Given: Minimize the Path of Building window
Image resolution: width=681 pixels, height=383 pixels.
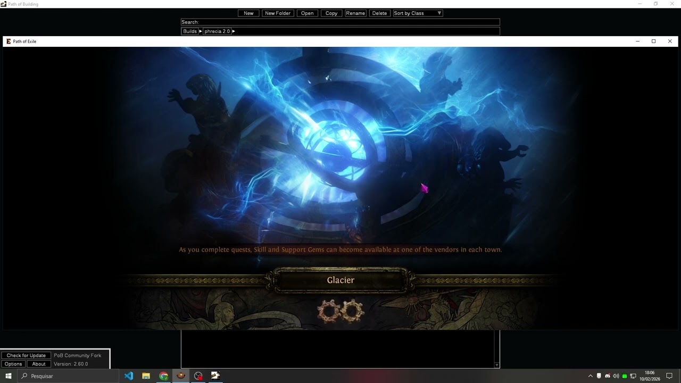Looking at the screenshot, I should tap(640, 4).
